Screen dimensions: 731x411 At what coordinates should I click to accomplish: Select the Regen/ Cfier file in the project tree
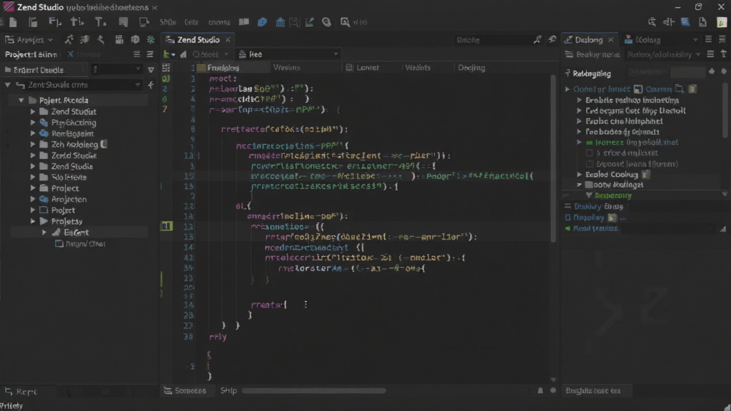(x=80, y=244)
